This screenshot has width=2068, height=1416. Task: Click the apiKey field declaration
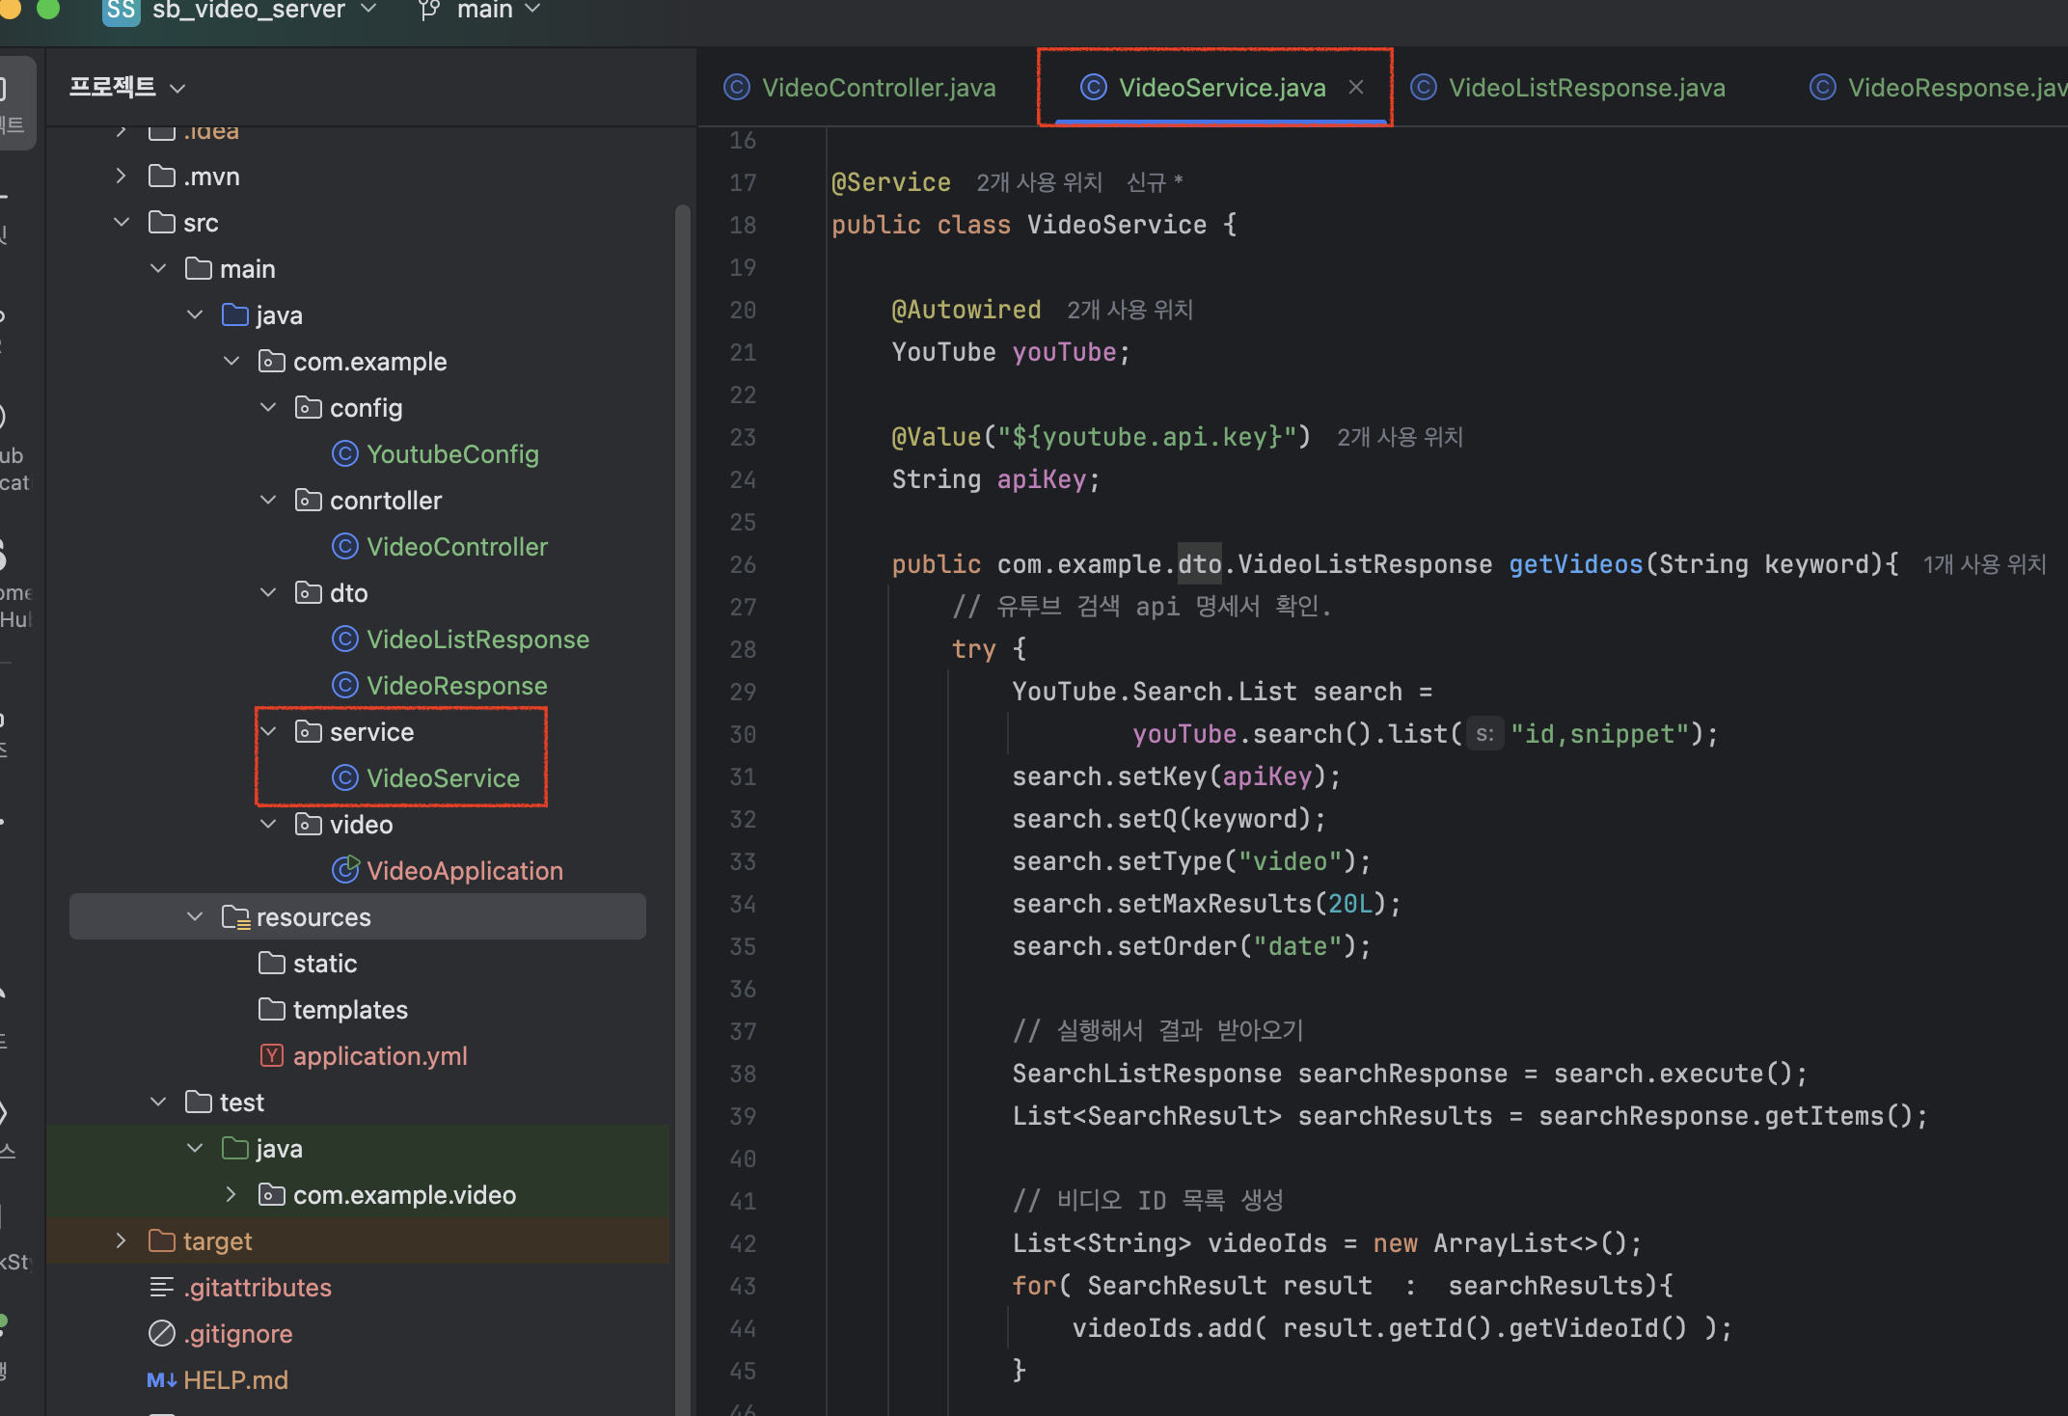pos(995,479)
